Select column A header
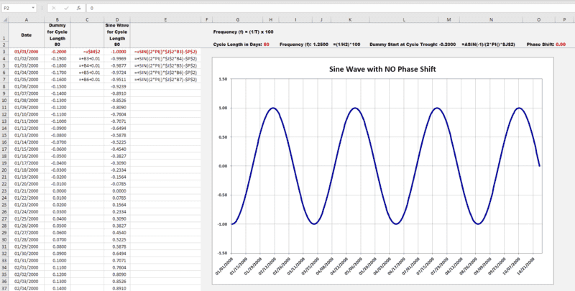The height and width of the screenshot is (291, 575). [27, 21]
